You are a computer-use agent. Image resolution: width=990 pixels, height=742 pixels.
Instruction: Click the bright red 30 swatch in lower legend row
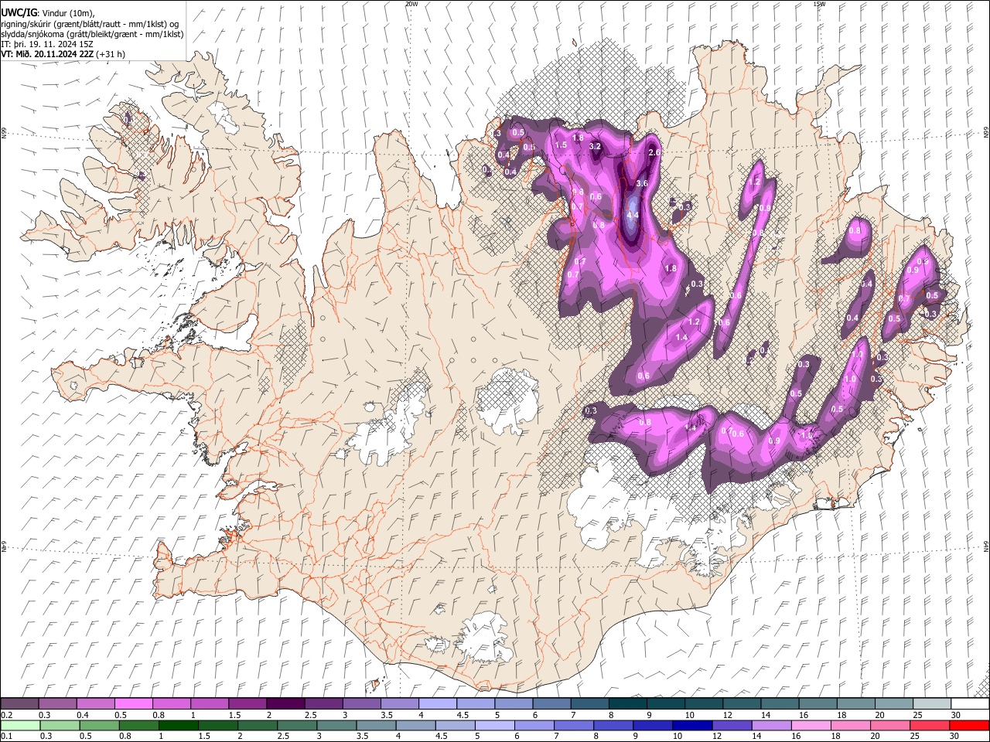tap(968, 725)
